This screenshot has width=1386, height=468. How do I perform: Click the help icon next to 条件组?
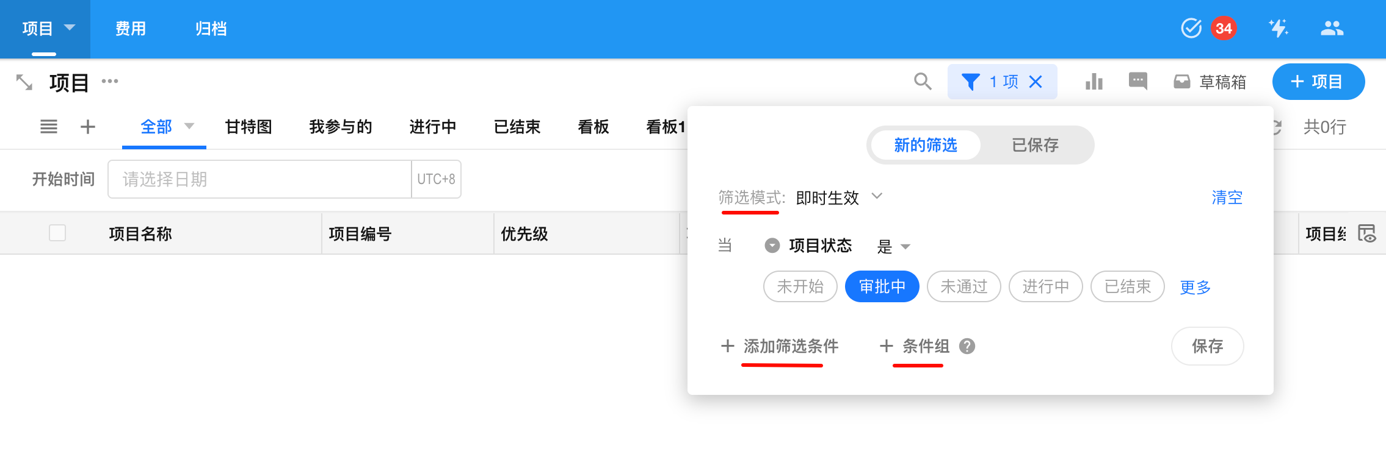pyautogui.click(x=967, y=346)
